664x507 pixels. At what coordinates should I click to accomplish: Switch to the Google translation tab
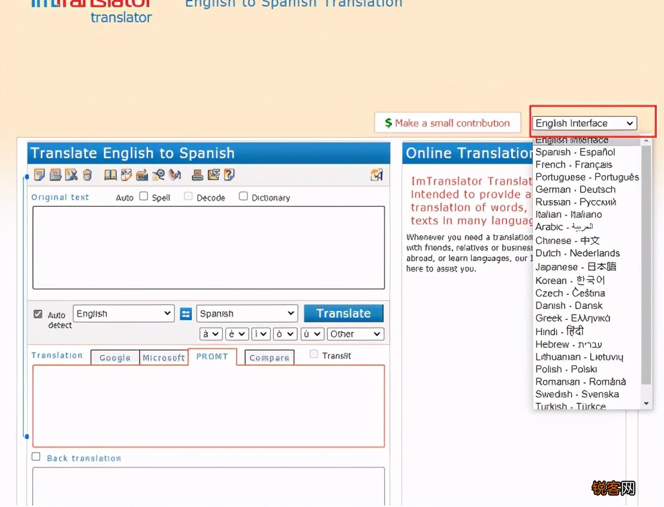pos(114,358)
